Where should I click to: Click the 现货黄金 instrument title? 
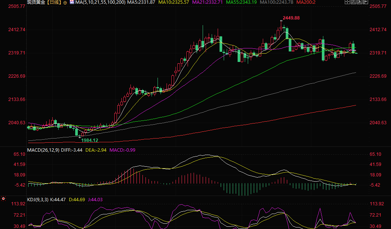tap(36, 3)
